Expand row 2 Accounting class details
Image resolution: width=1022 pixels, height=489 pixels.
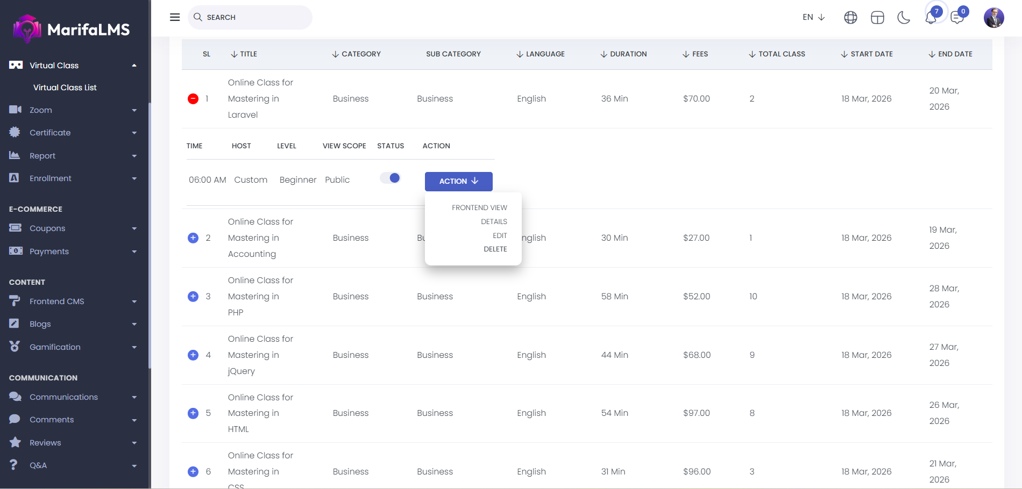point(193,238)
